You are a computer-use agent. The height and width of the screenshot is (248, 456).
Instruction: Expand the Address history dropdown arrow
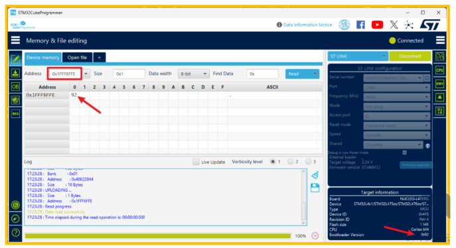(x=86, y=74)
